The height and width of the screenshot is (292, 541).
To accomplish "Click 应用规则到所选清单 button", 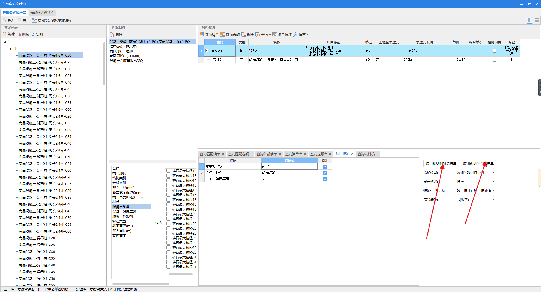I will 441,163.
